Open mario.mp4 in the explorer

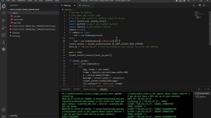pyautogui.click(x=18, y=19)
